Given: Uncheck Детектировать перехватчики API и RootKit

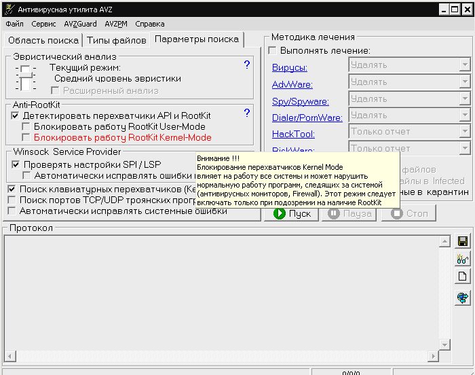Looking at the screenshot, I should (x=15, y=115).
